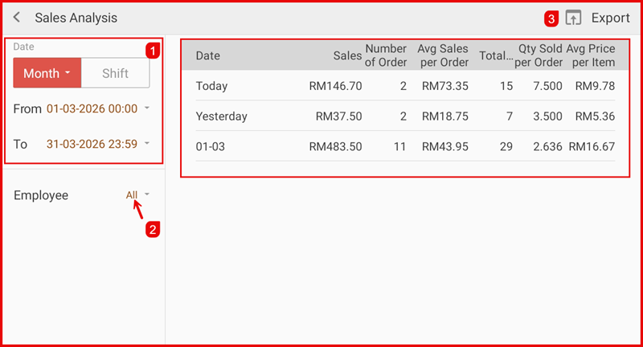Select the Yesterday row
The image size is (643, 347).
pos(405,116)
